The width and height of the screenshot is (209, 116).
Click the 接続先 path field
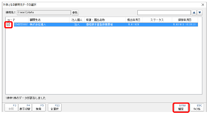point(43,12)
